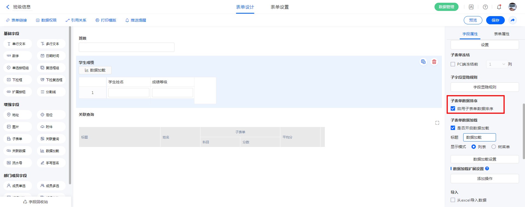Open the user avatar in top bar
The image size is (525, 207).
click(512, 7)
